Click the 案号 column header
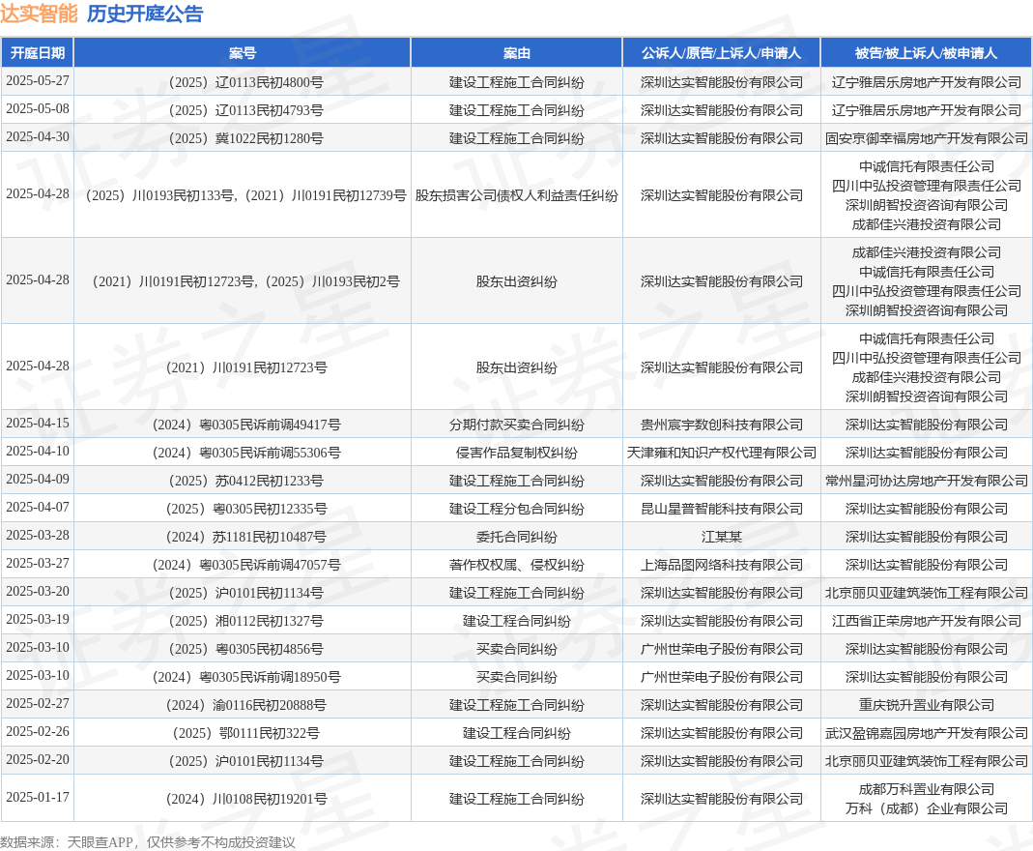Viewport: 1033px width, 851px height. (243, 53)
